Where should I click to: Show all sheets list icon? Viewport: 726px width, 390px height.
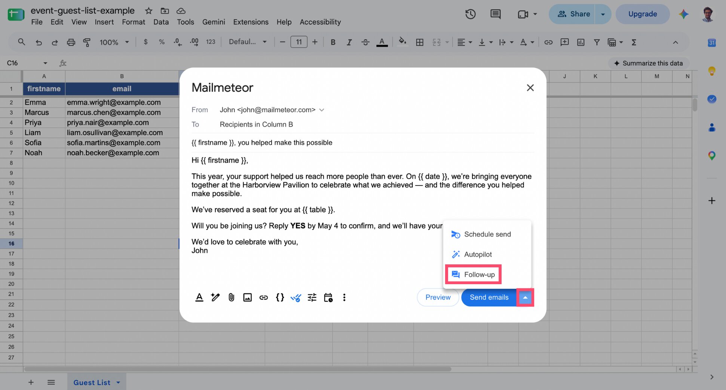[51, 382]
